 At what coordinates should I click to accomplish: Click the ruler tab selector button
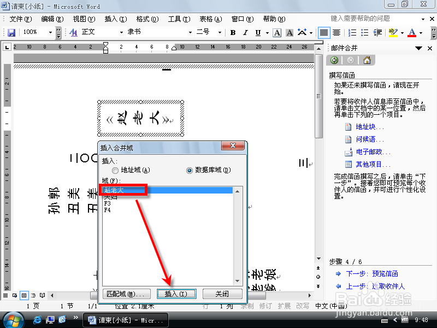coord(7,47)
